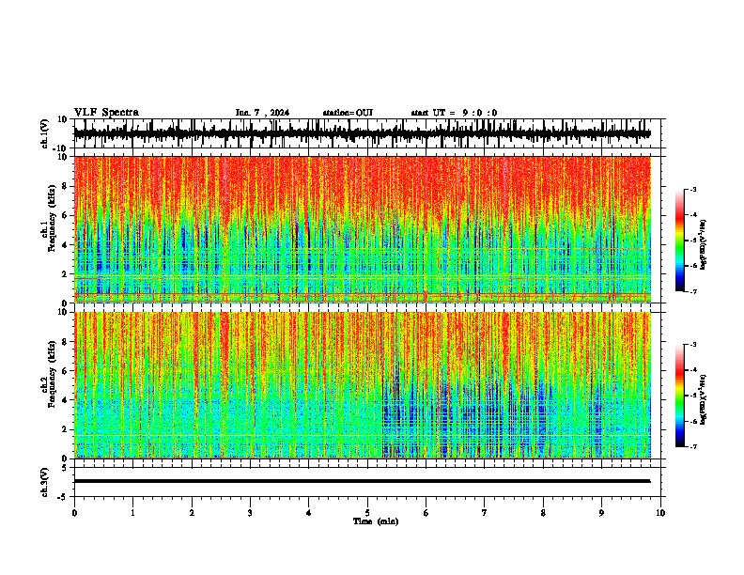The image size is (744, 575).
Task: Click the log(PSD) label beside ch.1 color bar
Action: click(x=704, y=245)
